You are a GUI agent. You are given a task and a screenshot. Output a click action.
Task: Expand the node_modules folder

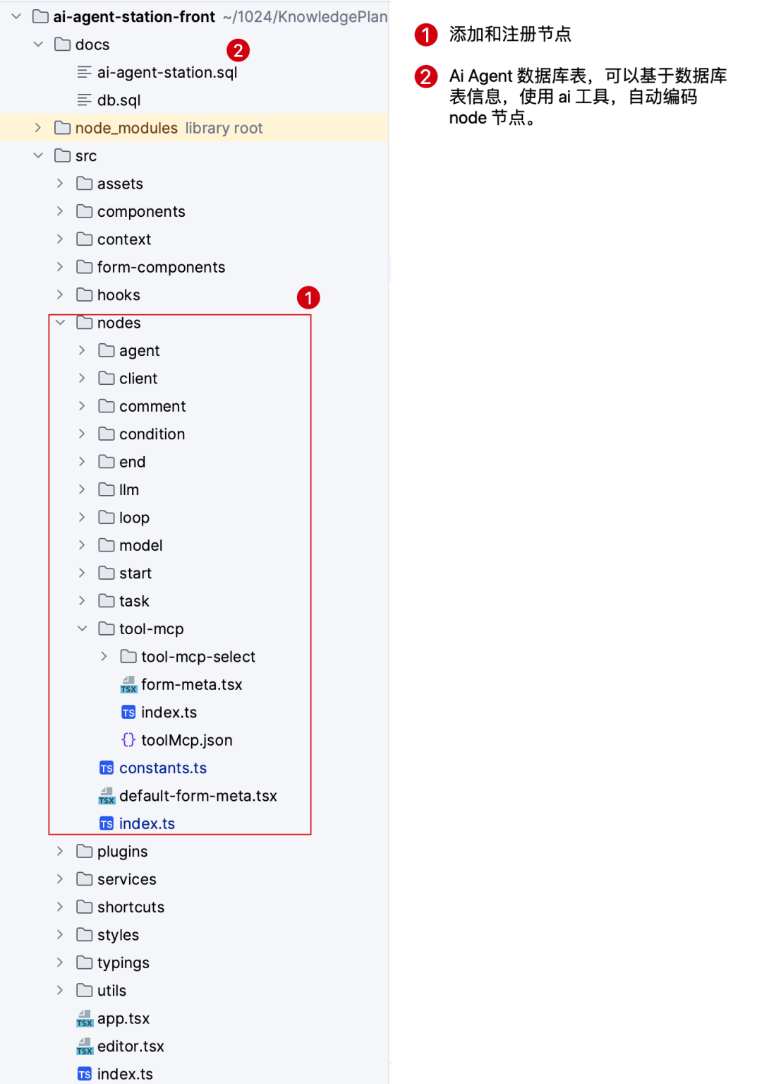(x=38, y=128)
